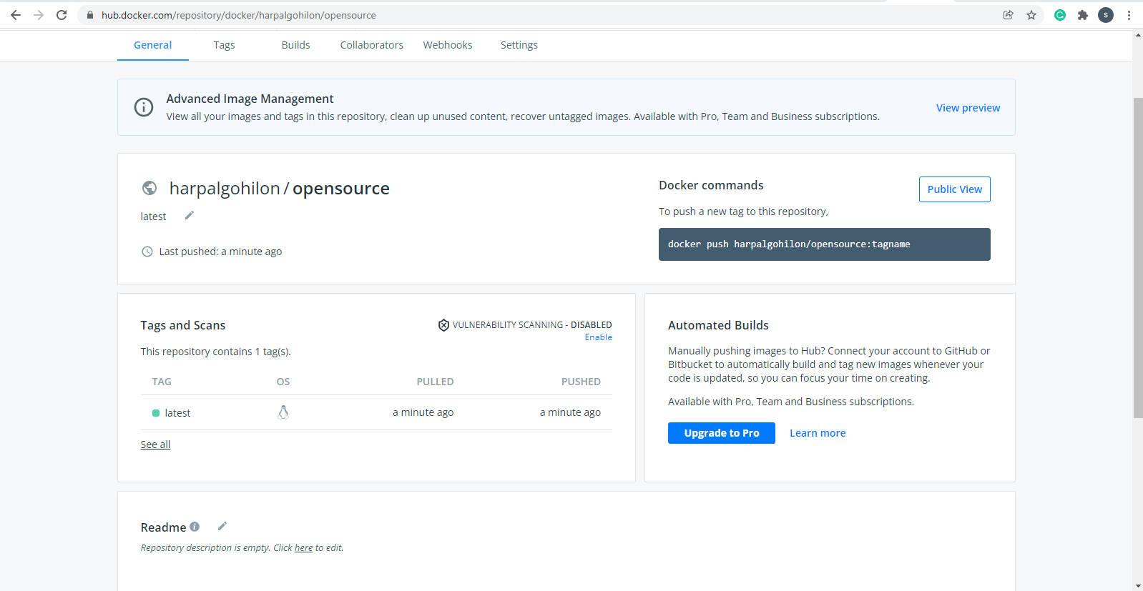
Task: Click the docker push command box
Action: (825, 244)
